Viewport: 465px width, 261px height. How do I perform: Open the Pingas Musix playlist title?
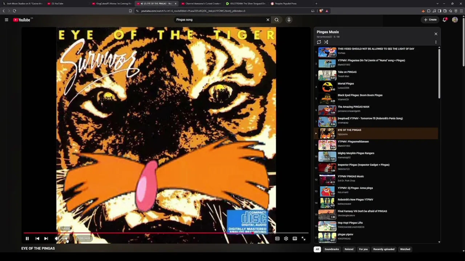click(x=328, y=32)
